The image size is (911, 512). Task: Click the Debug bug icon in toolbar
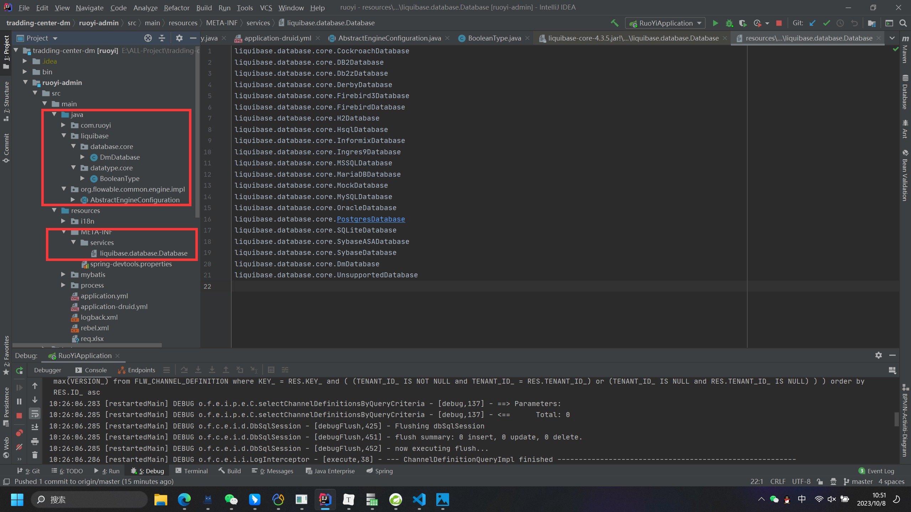[729, 23]
